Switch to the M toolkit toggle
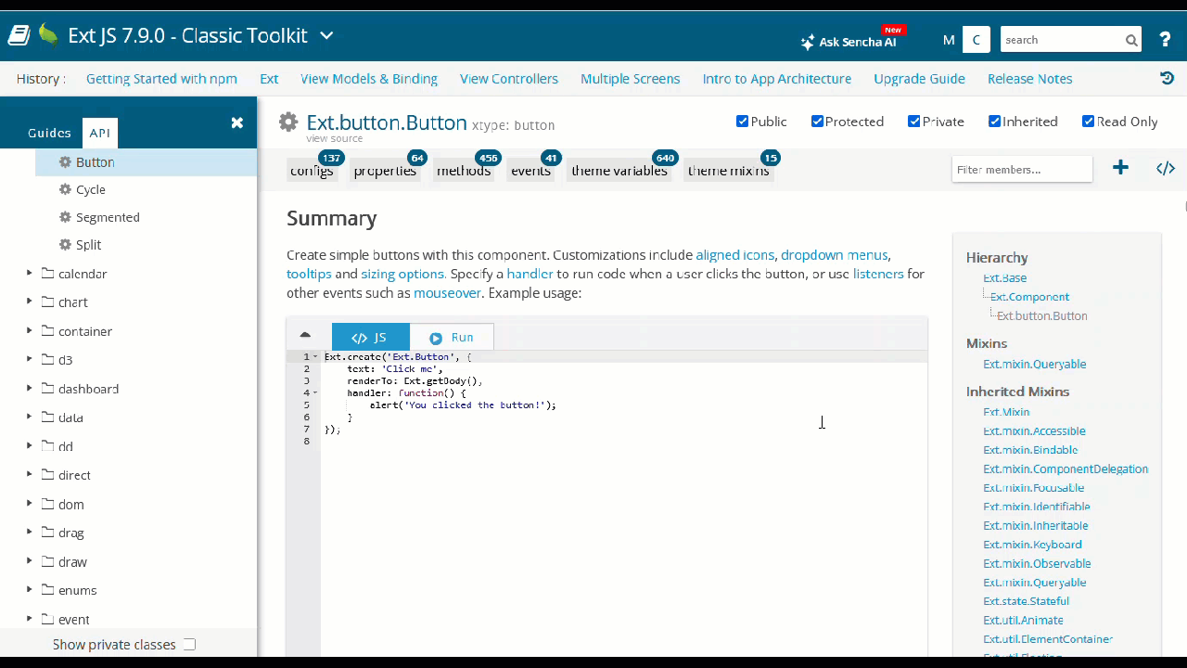Image resolution: width=1187 pixels, height=668 pixels. (x=949, y=40)
